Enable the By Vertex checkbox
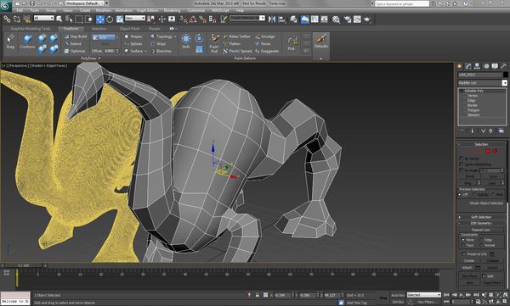510x306 pixels. (462, 159)
